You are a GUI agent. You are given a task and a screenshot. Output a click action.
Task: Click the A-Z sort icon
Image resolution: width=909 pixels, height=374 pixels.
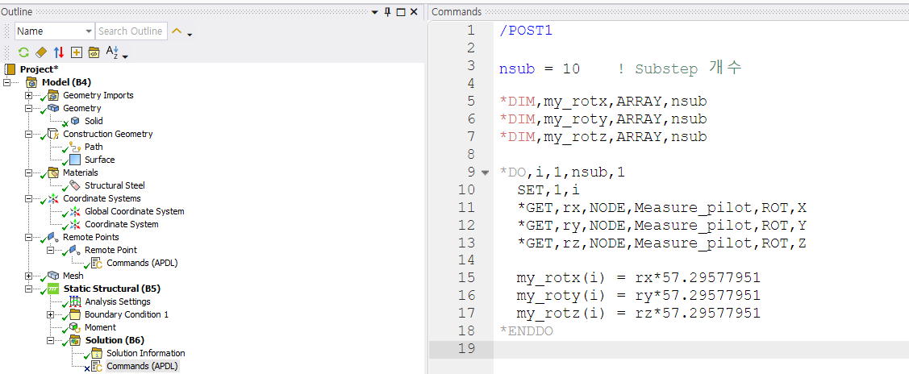[x=111, y=52]
